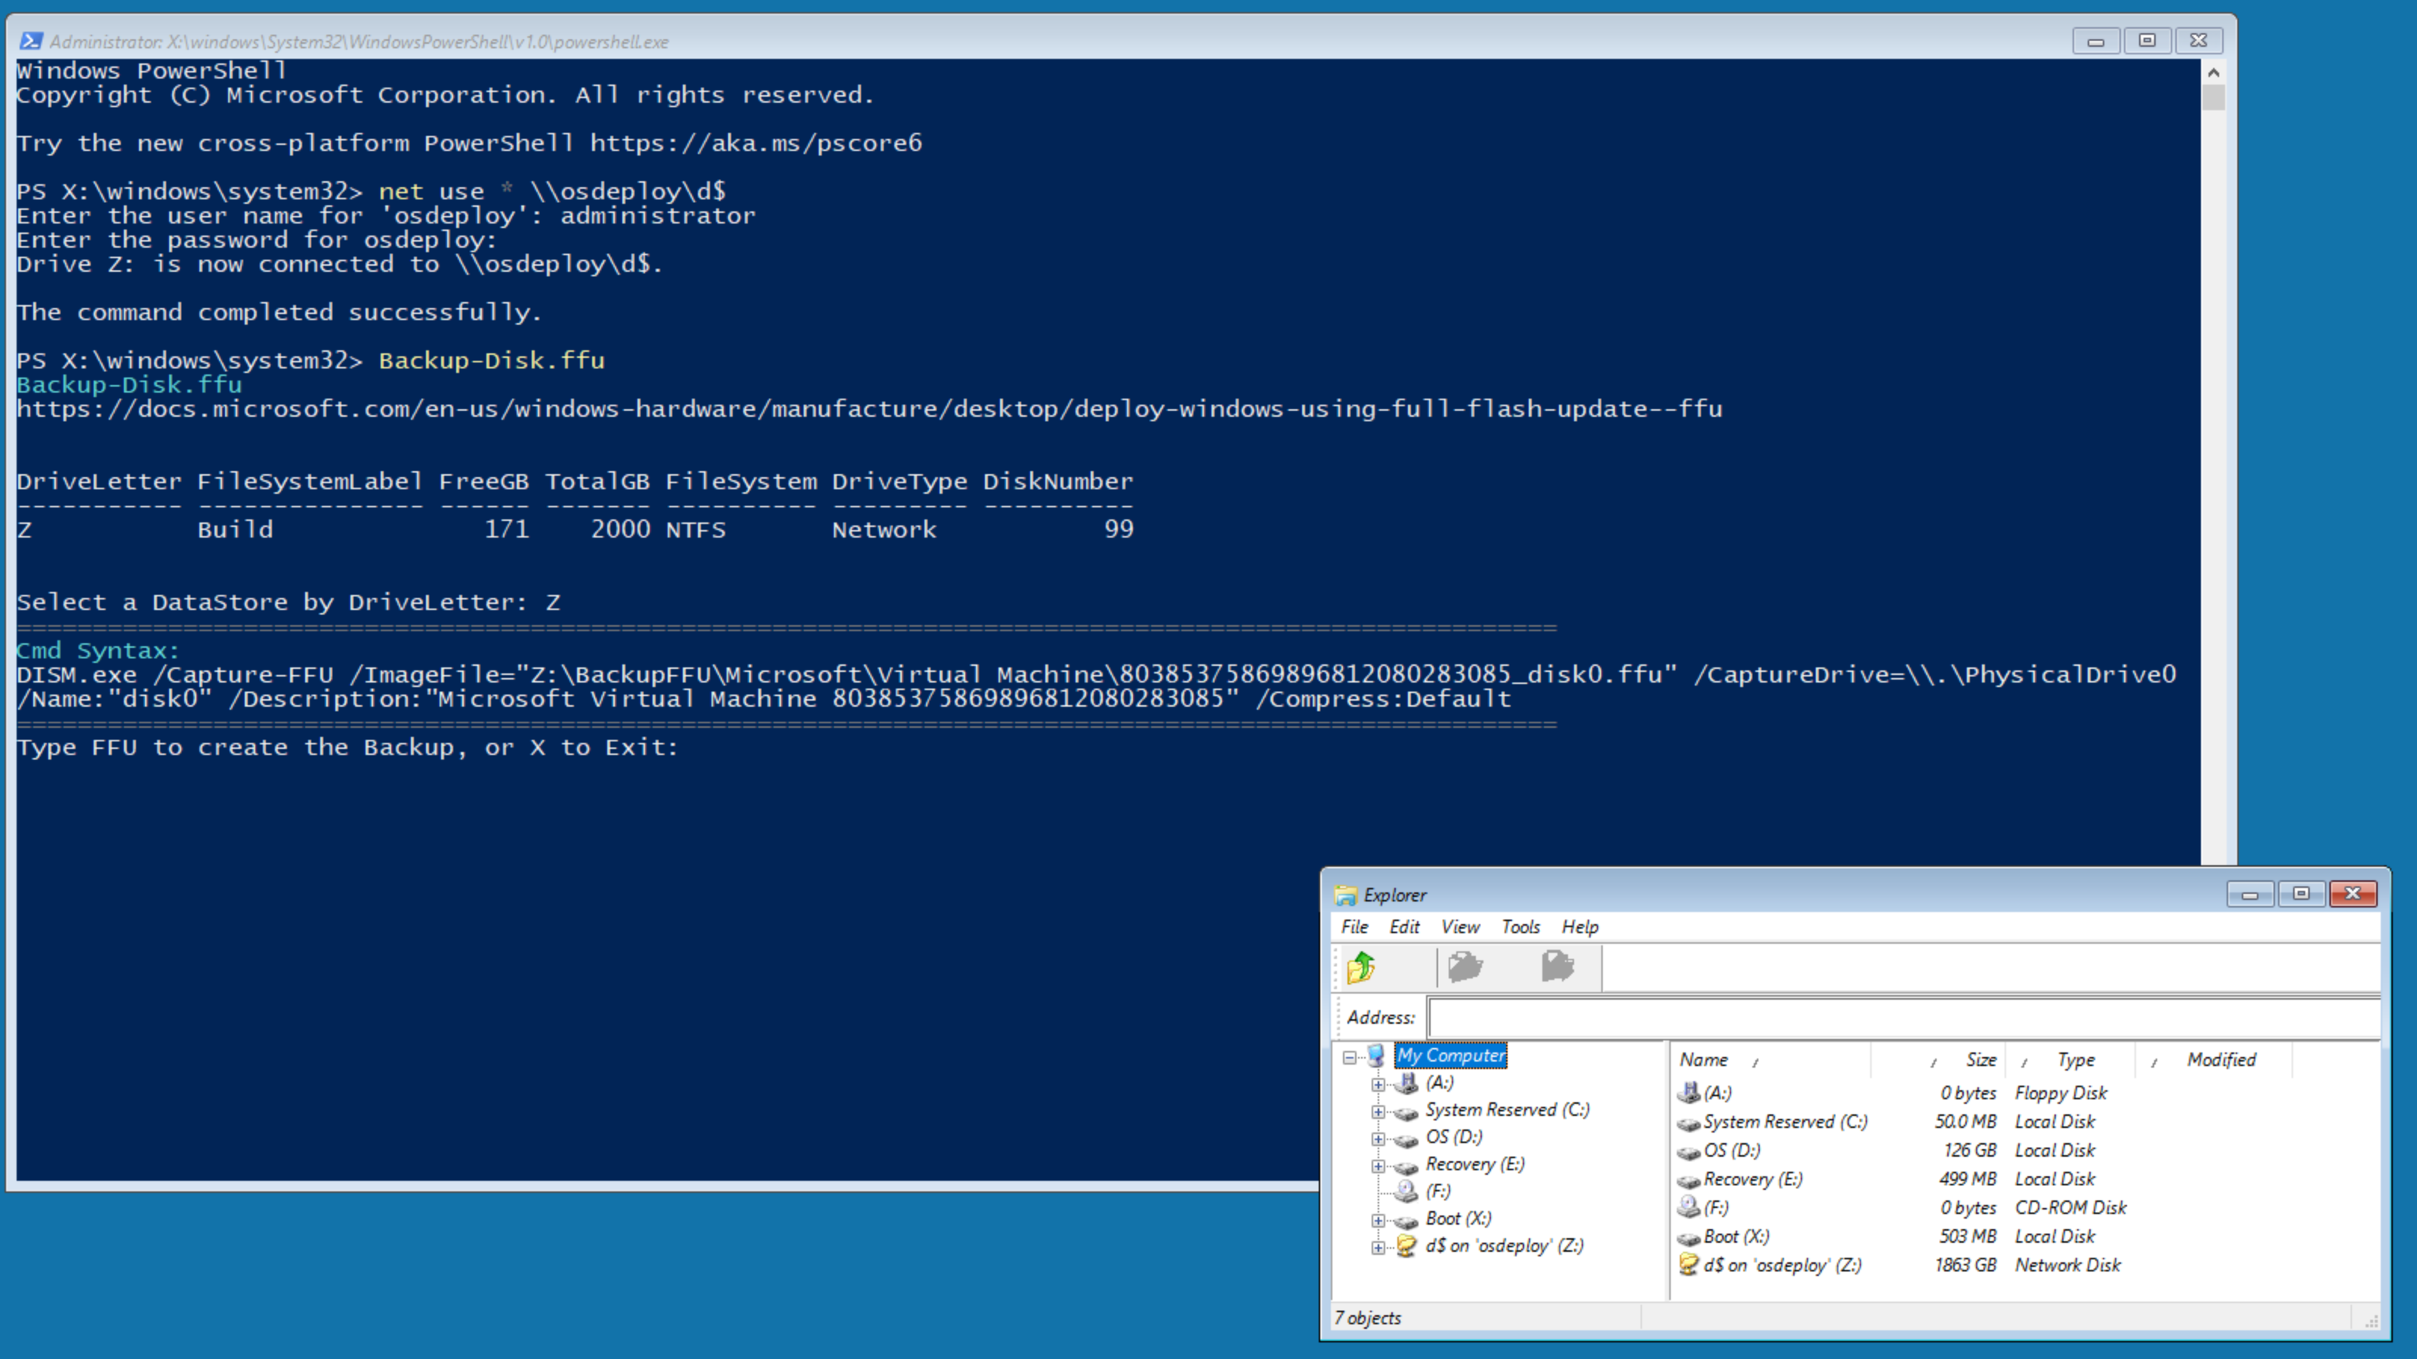
Task: Click the '126 GB' size value
Action: [x=1969, y=1150]
